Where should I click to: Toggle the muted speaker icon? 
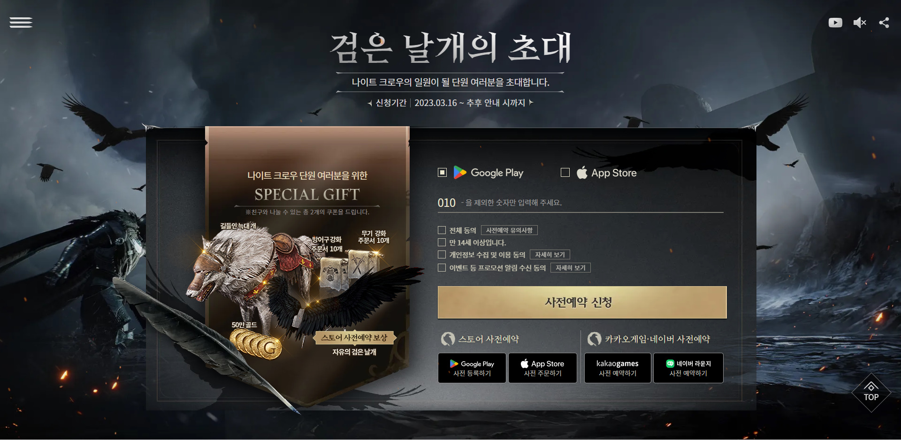[x=860, y=23]
